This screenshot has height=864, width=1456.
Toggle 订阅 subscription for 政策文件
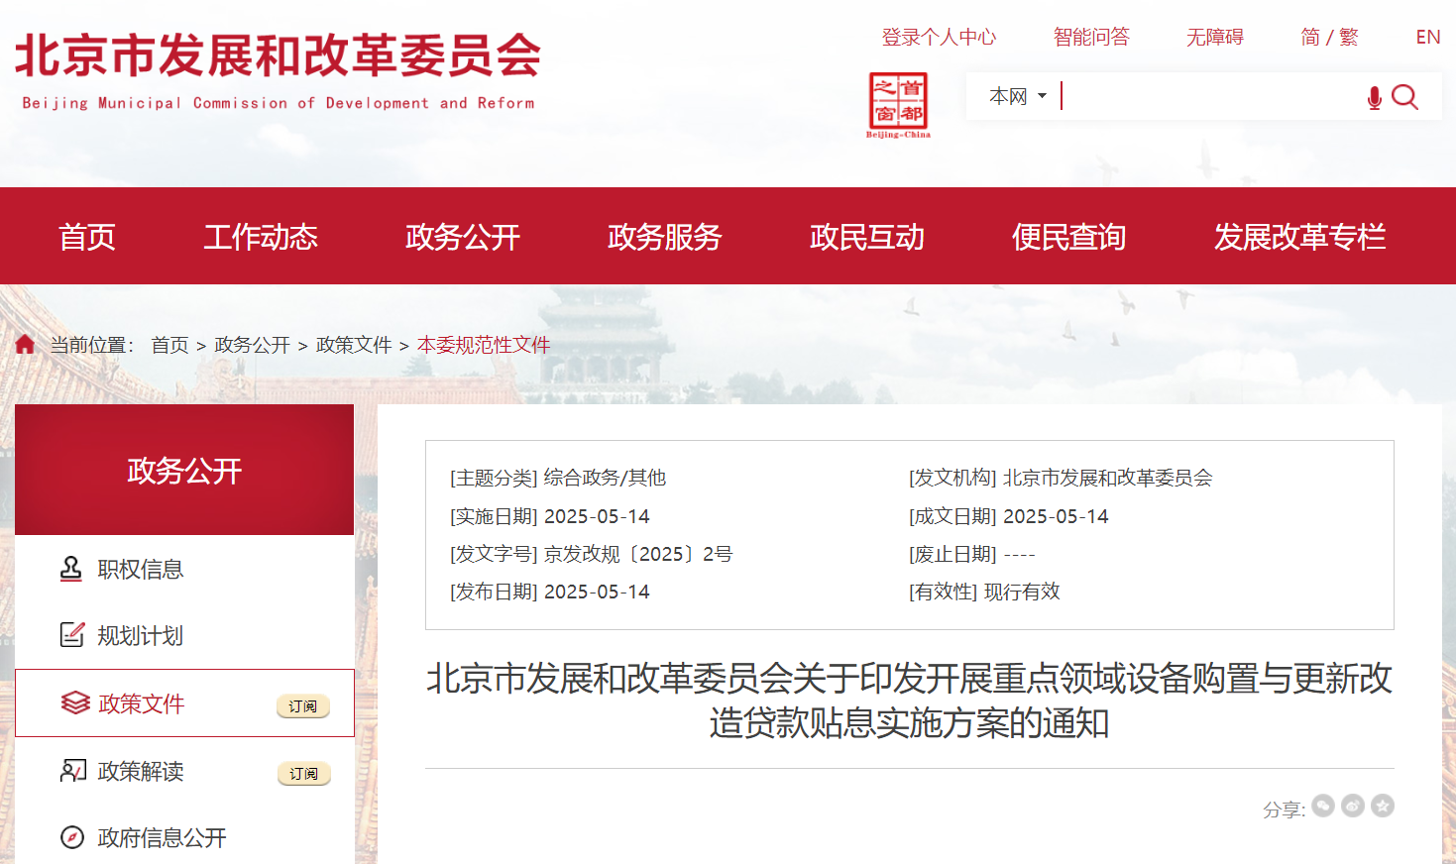(x=302, y=706)
